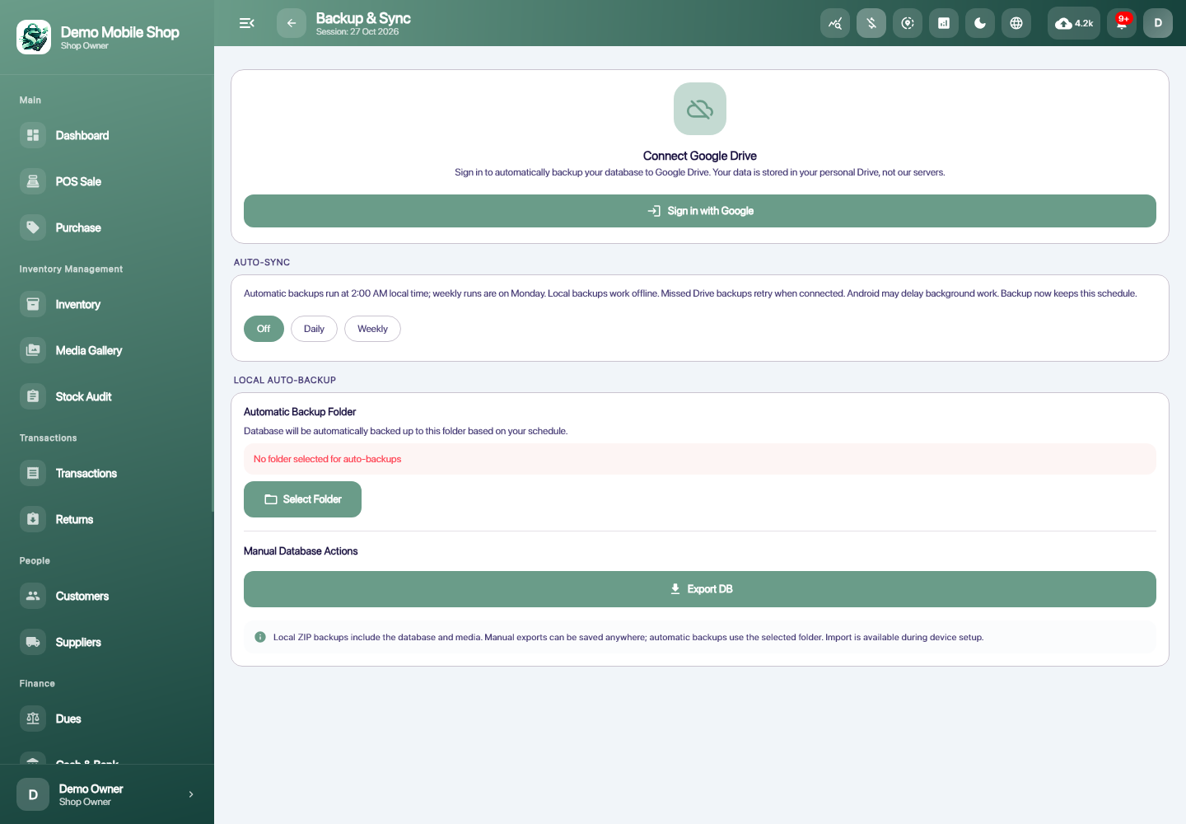
Task: Click the Suppliers truck icon
Action: point(33,642)
